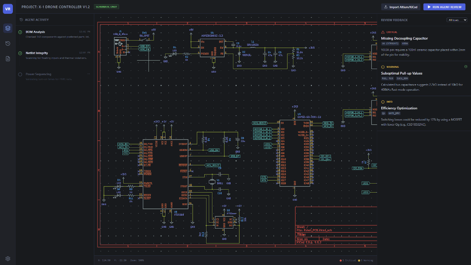Select the ESP32-S3-MINI-1U module symbol
Image resolution: width=471 pixels, height=265 pixels.
pyautogui.click(x=295, y=153)
